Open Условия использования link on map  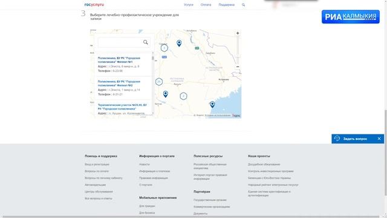218,116
